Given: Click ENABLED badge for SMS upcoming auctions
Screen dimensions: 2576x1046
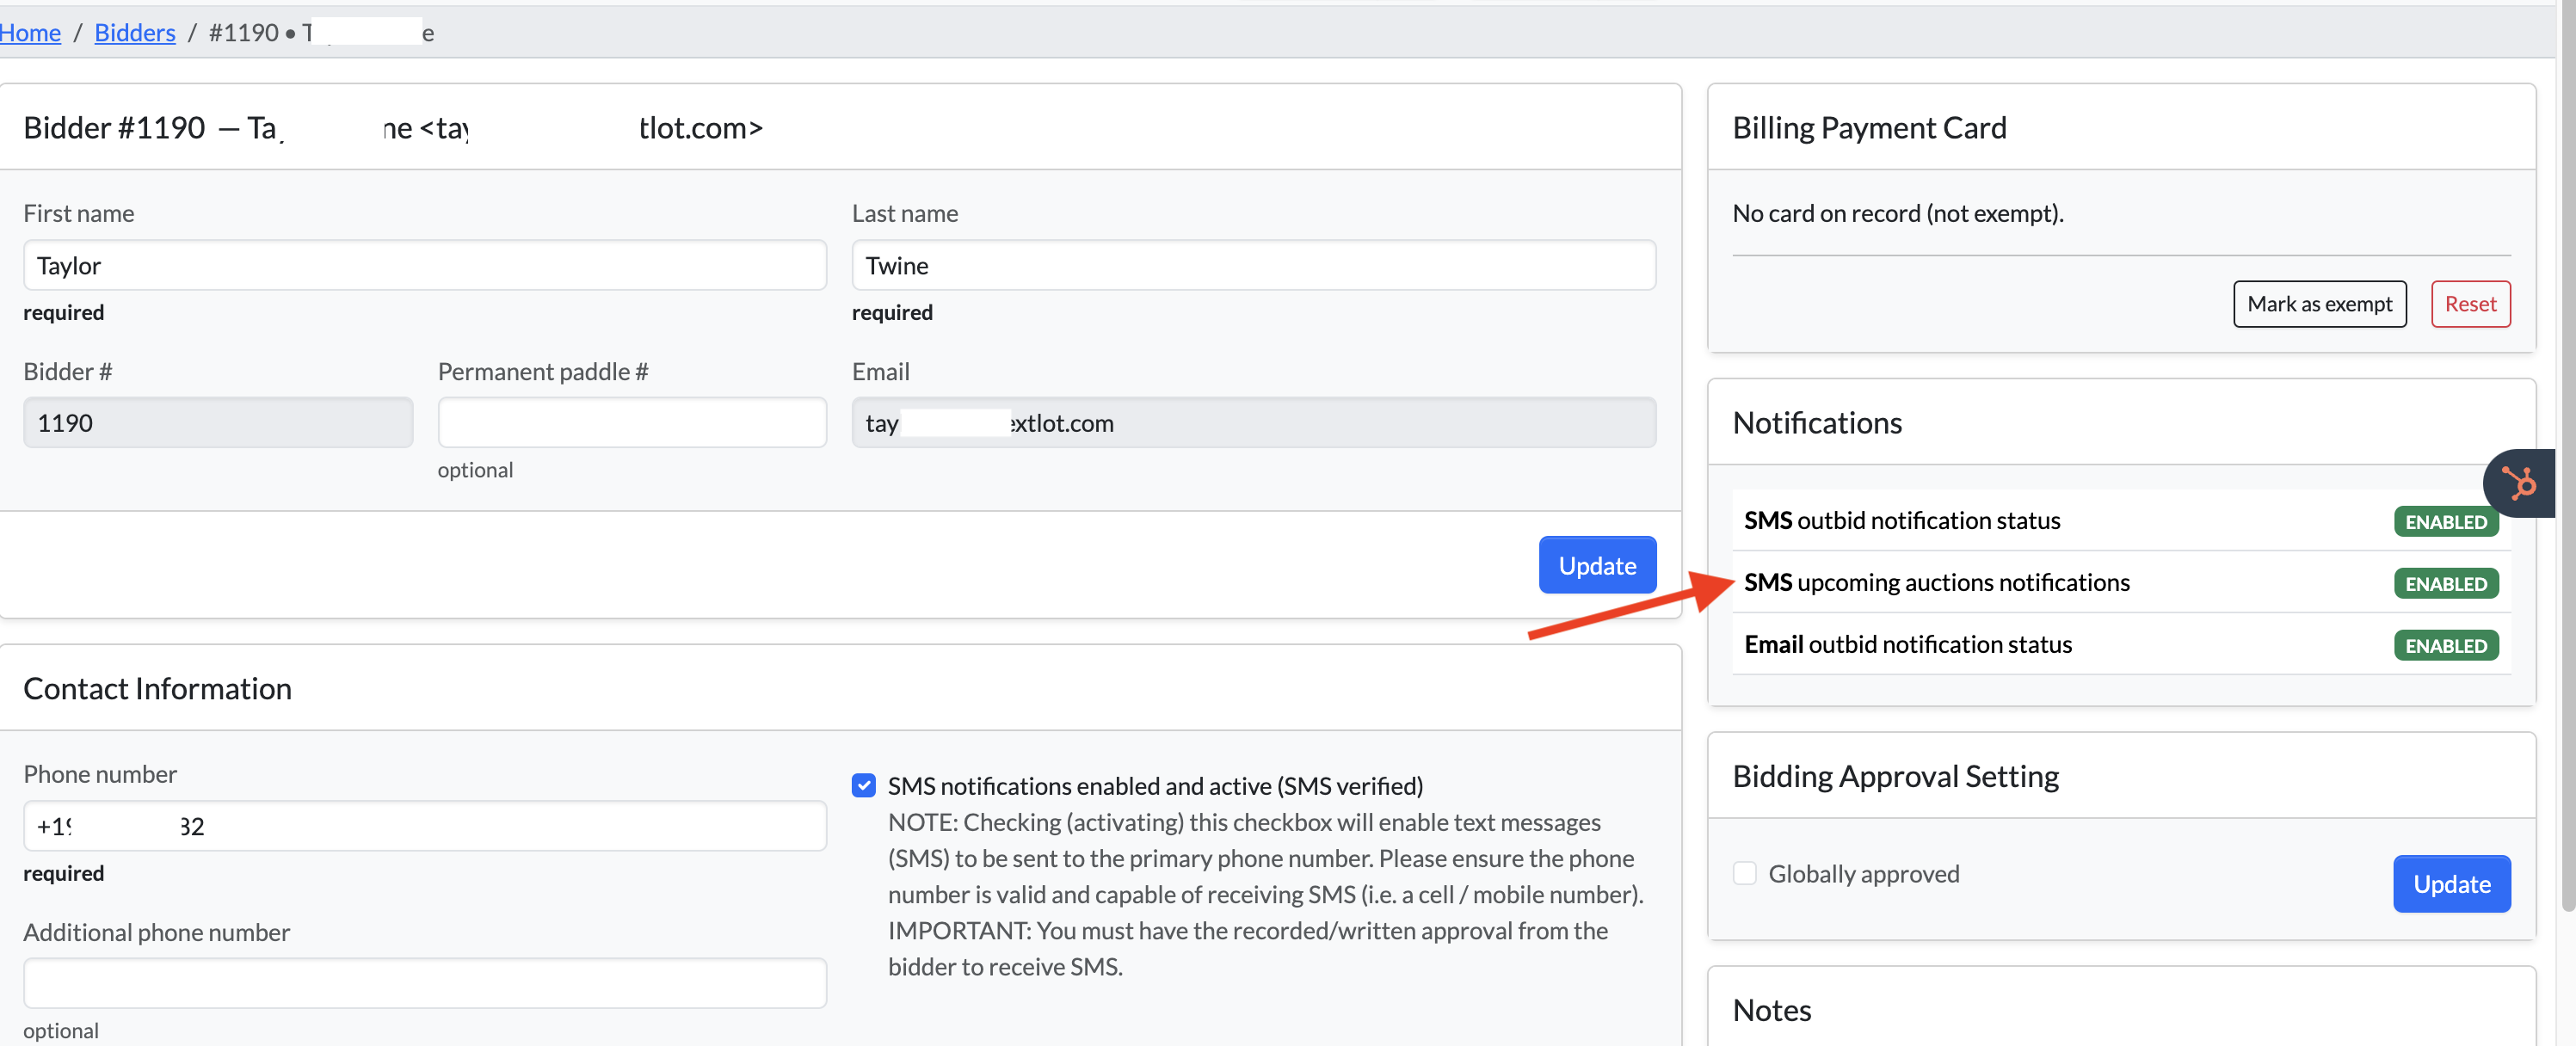Looking at the screenshot, I should tap(2445, 584).
